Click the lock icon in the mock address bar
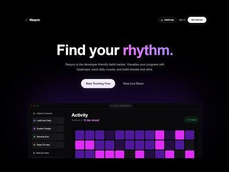Image resolution: width=229 pixels, height=172 pixels. point(112,106)
